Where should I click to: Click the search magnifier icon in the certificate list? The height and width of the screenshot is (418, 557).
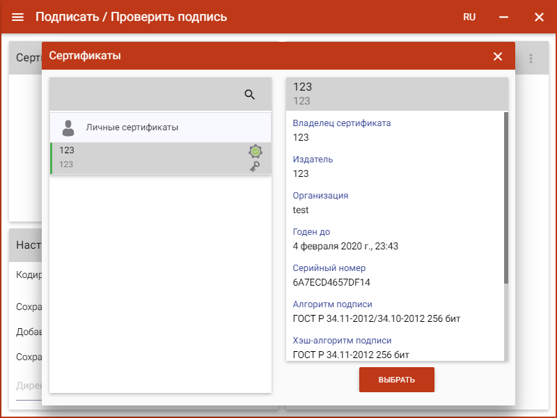[249, 94]
